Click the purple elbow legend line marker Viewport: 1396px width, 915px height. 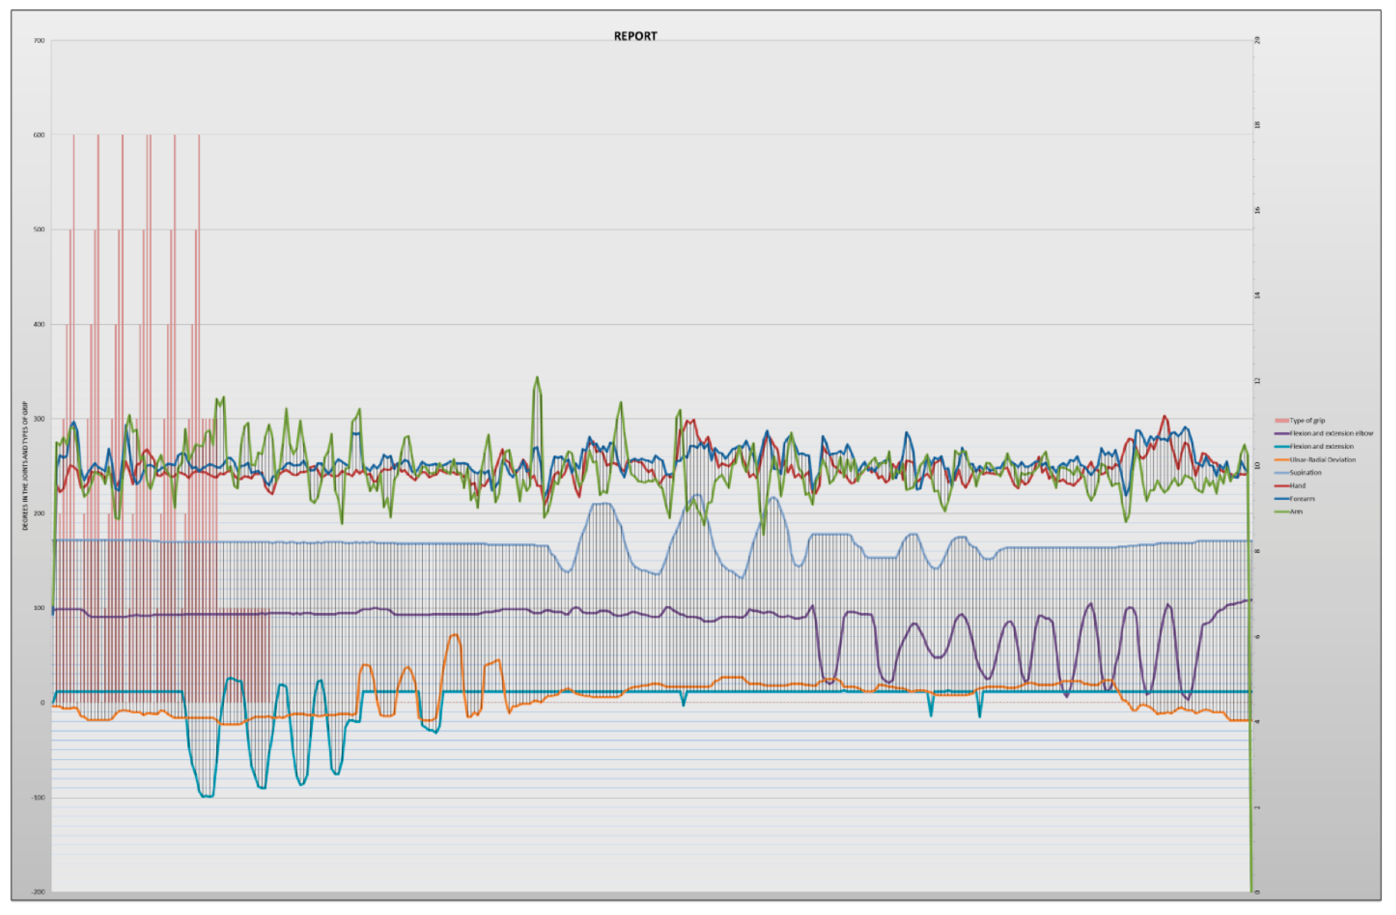[x=1282, y=434]
